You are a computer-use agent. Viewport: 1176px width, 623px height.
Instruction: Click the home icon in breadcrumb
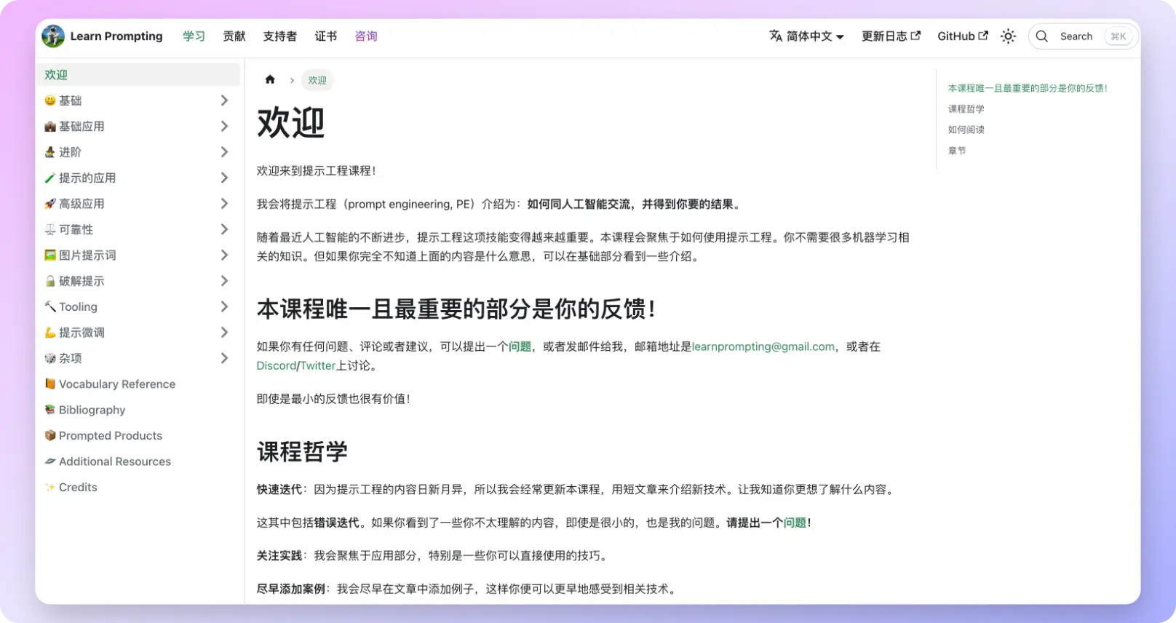(270, 80)
